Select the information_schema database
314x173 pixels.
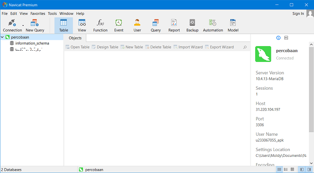(x=32, y=43)
